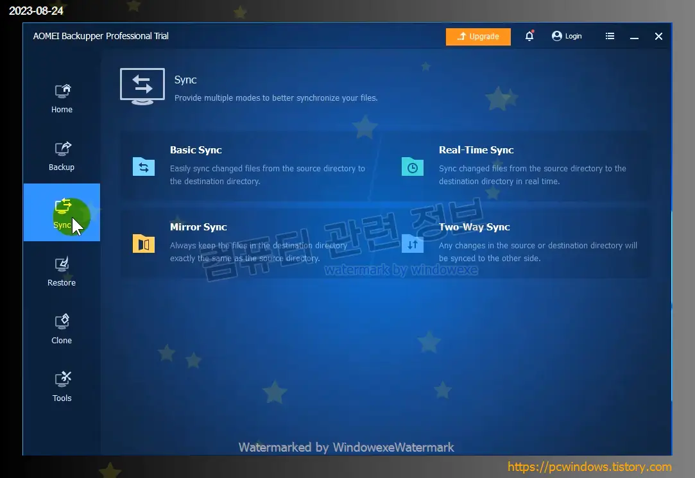This screenshot has width=695, height=478.
Task: Click the Two-Way Sync arrows folder icon
Action: [x=413, y=243]
